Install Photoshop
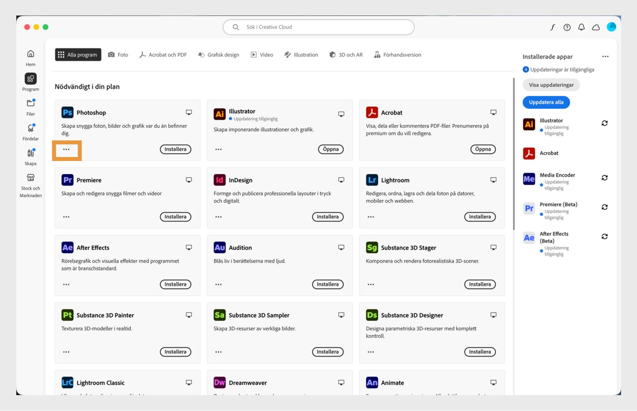Viewport: 637px width, 411px height. (x=175, y=149)
